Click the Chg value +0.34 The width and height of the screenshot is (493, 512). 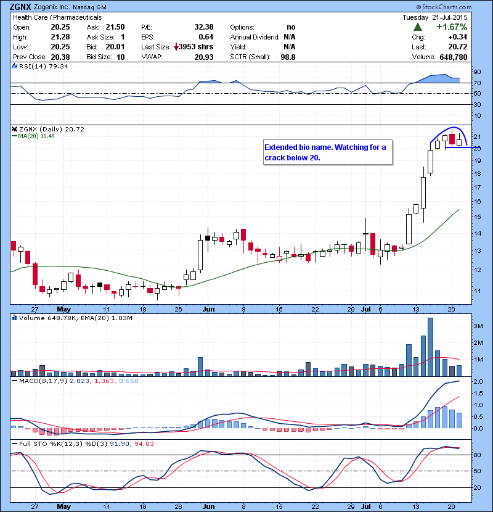[x=458, y=37]
